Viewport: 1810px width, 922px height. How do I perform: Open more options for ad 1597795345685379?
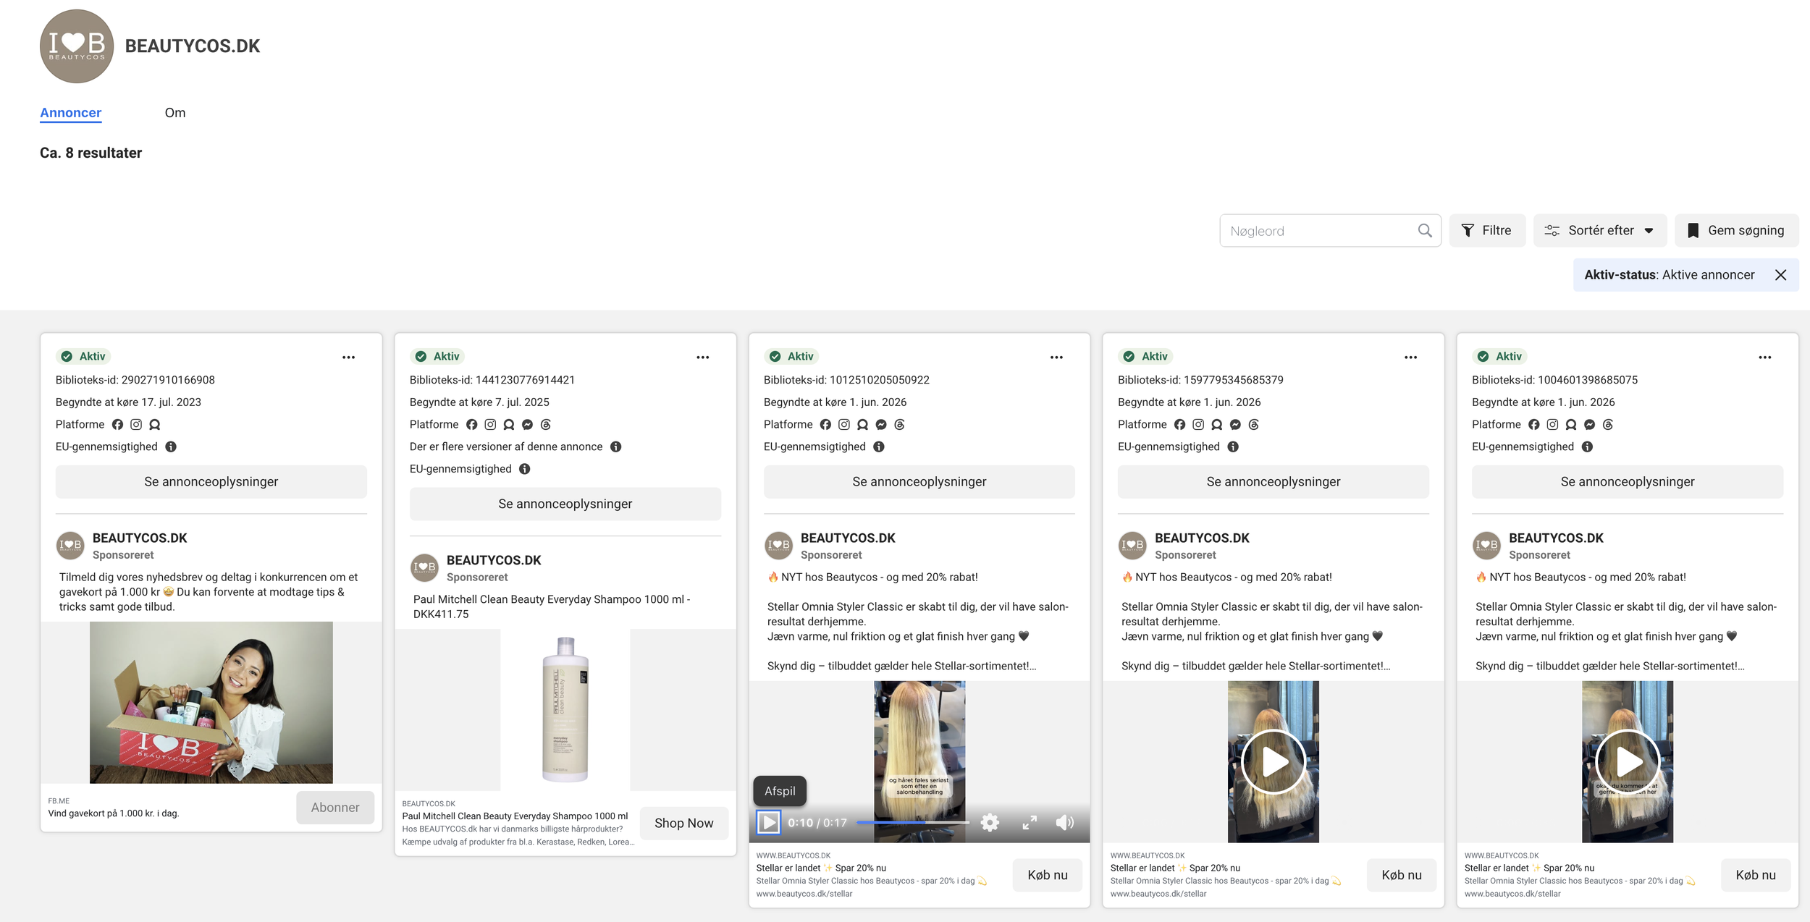[1411, 358]
